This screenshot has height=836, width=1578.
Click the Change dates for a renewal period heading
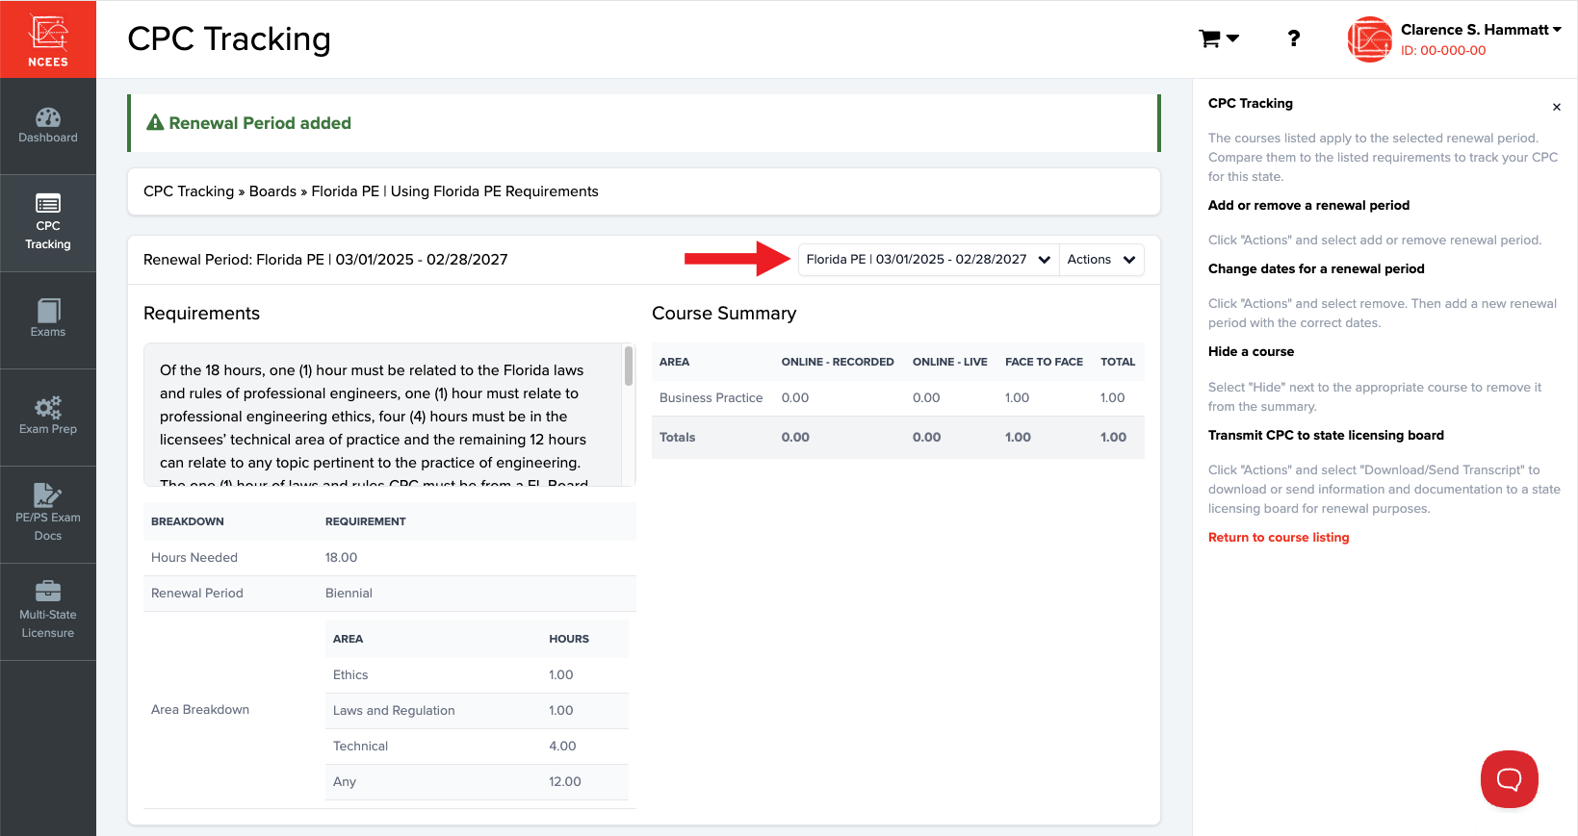coord(1316,269)
